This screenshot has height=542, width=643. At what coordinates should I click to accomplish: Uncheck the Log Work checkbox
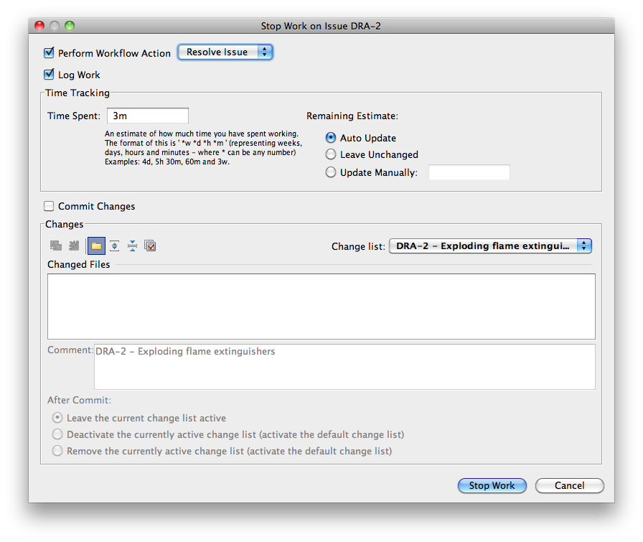(x=50, y=75)
